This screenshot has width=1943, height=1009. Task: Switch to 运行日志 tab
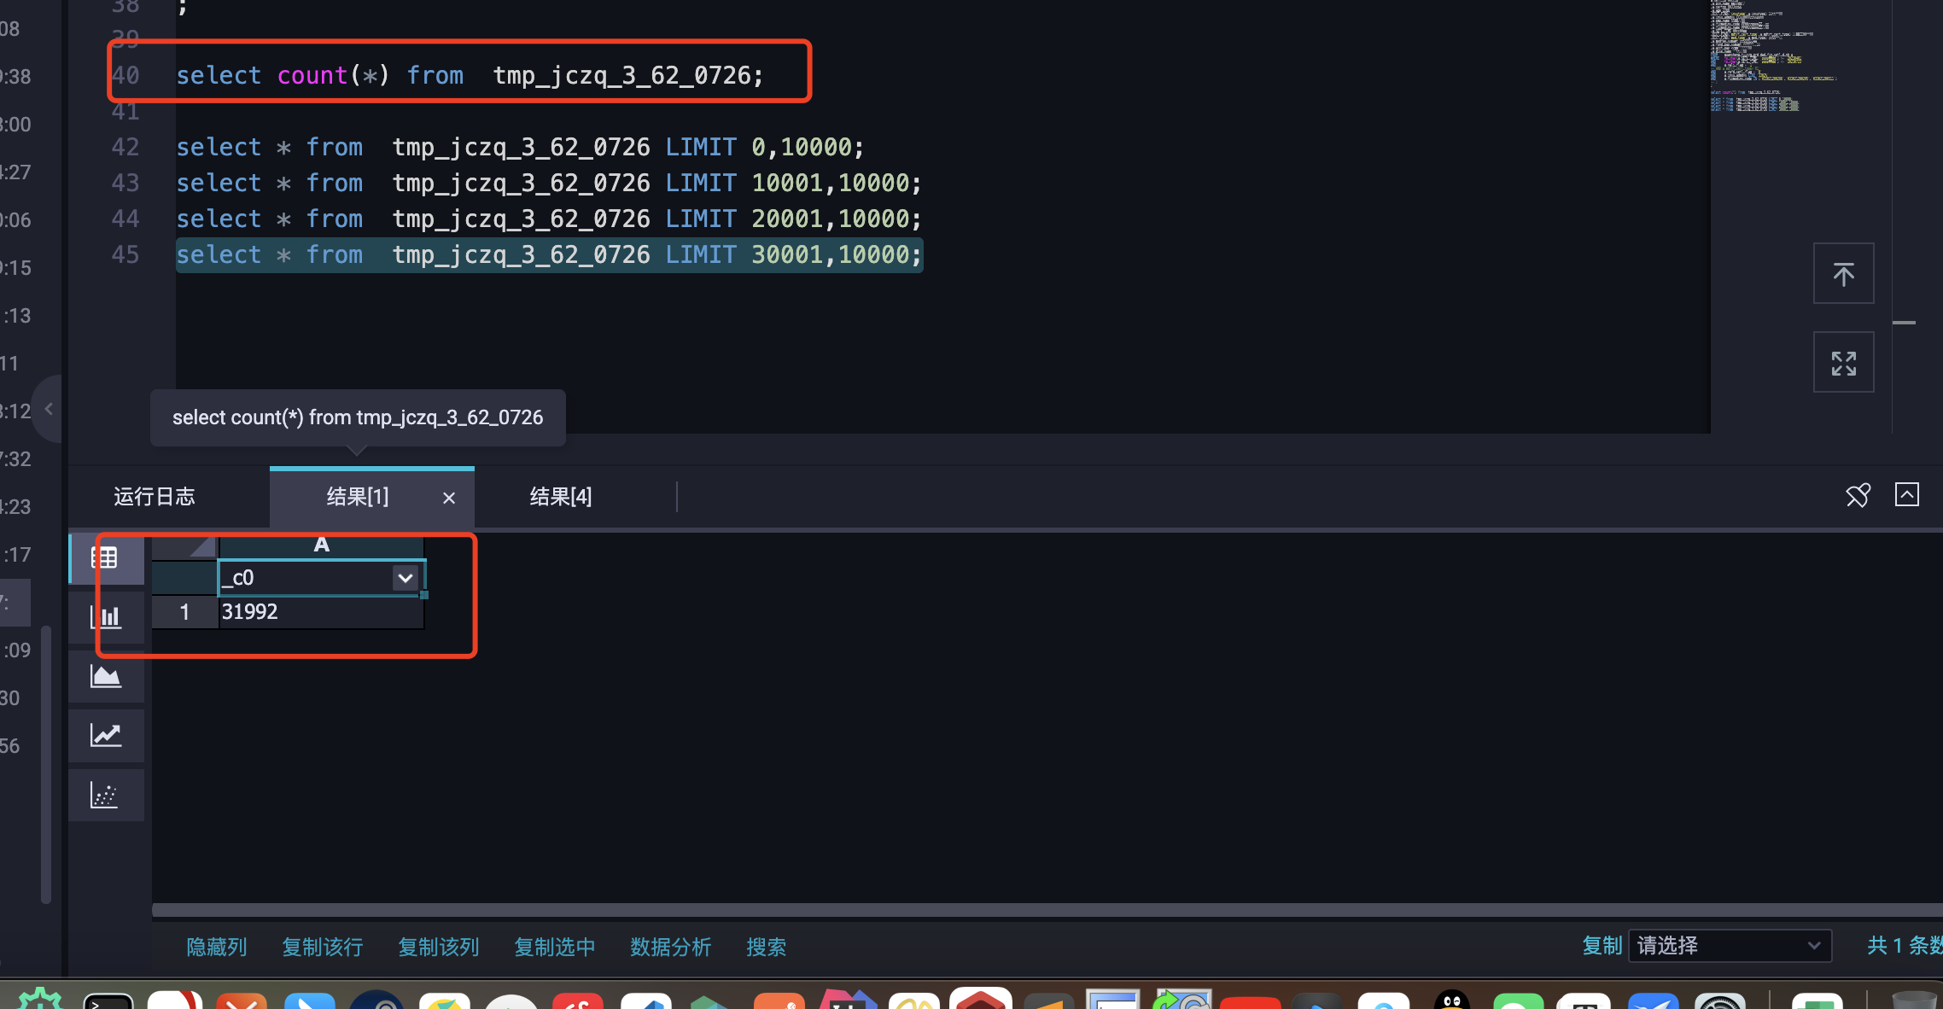(x=155, y=497)
